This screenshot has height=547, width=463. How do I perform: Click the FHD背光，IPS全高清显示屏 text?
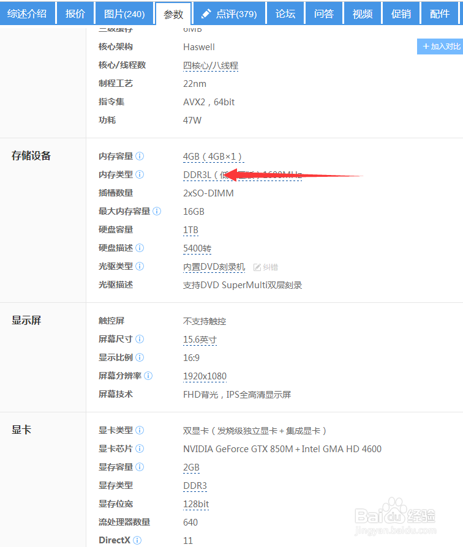(237, 395)
